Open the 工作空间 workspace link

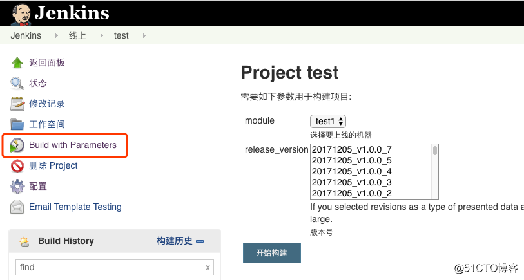pyautogui.click(x=47, y=124)
